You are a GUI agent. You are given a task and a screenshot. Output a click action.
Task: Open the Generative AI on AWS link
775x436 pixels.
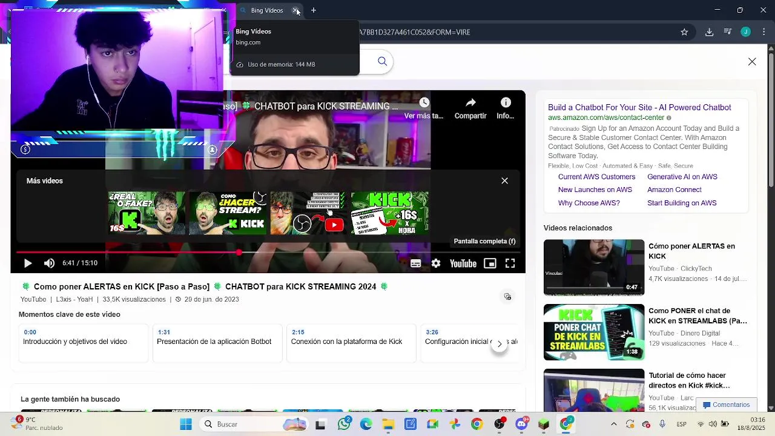click(682, 177)
